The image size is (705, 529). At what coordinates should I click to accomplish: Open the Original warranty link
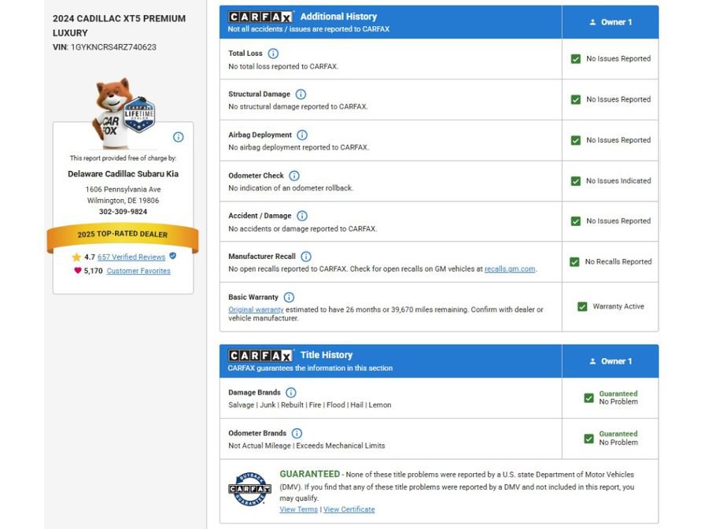tap(256, 309)
